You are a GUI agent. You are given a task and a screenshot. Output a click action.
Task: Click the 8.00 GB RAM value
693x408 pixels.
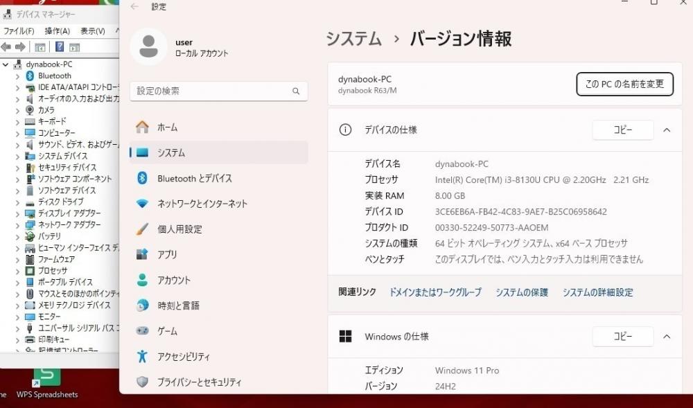point(450,196)
